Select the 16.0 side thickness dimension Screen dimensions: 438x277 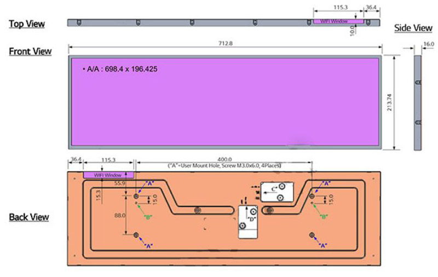429,44
